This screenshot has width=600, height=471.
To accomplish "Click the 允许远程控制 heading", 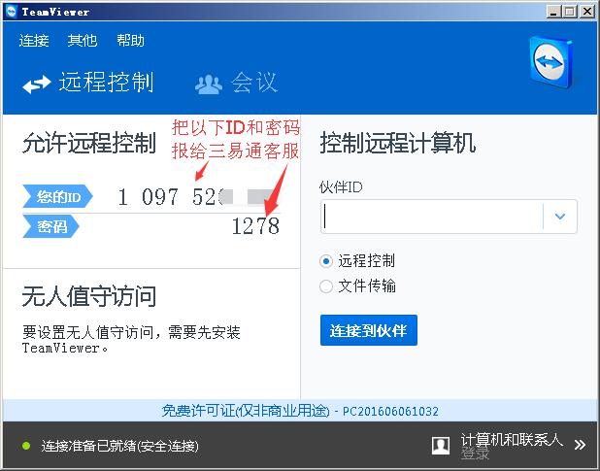I will (89, 143).
